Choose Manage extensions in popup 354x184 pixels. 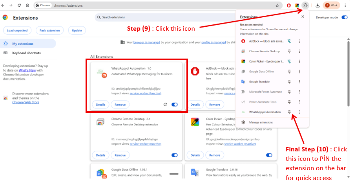(x=261, y=122)
